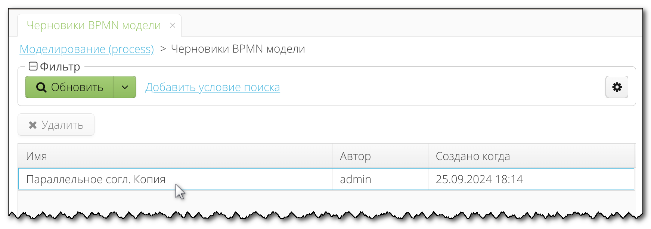The width and height of the screenshot is (651, 229).
Task: Click the magnifier icon on Обновить button
Action: [x=41, y=87]
